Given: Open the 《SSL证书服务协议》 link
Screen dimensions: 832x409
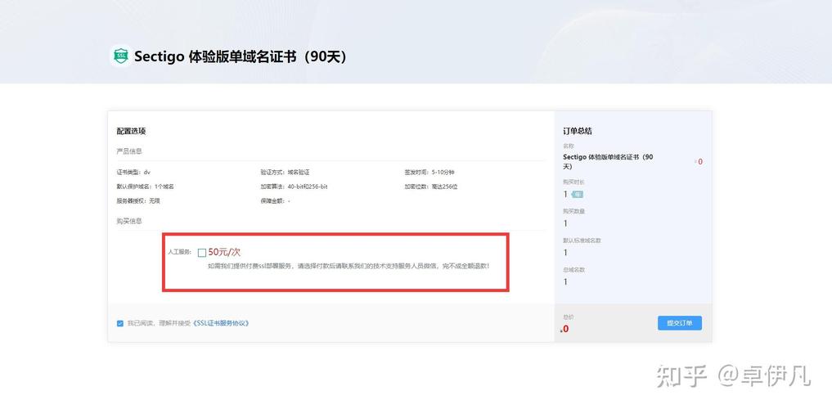Looking at the screenshot, I should pyautogui.click(x=220, y=323).
